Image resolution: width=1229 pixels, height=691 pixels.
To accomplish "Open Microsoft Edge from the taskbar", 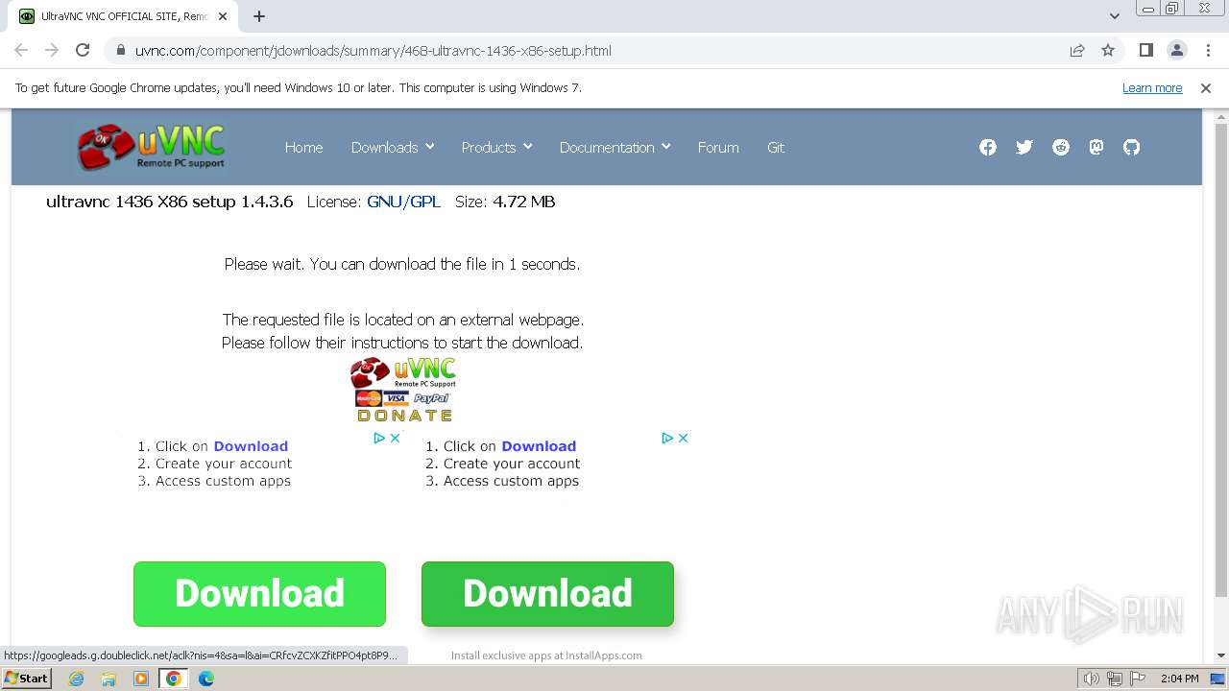I will pos(206,679).
